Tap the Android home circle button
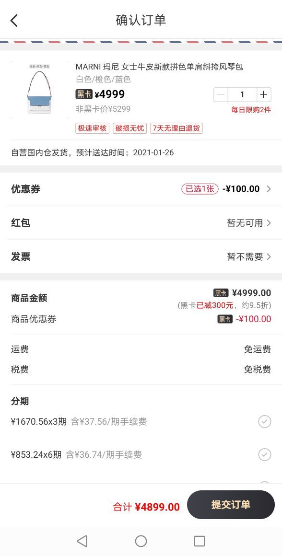This screenshot has height=556, width=282. pos(141,541)
